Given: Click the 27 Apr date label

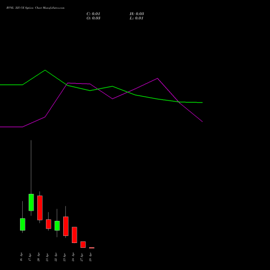Looking at the screenshot, I should (82, 257).
